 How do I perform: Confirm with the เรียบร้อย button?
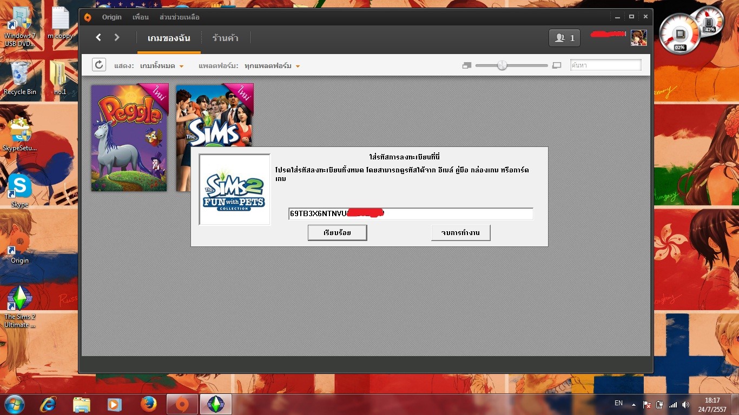click(338, 233)
